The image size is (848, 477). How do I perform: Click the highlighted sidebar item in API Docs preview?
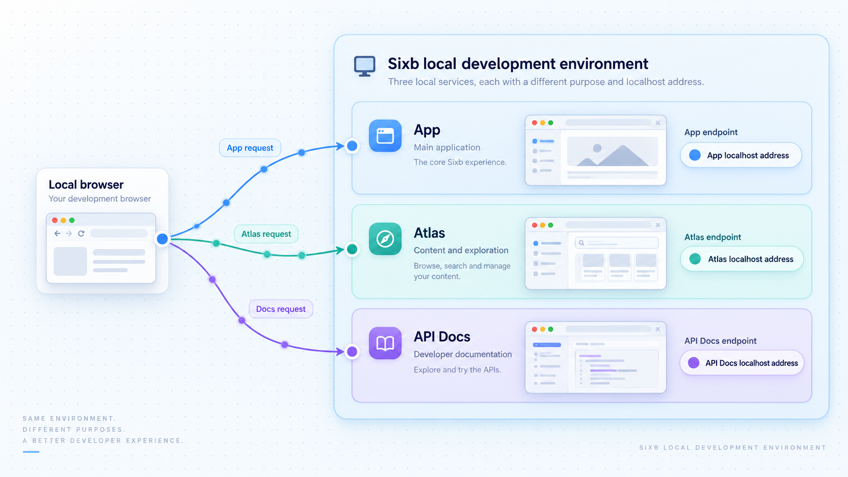pos(547,345)
